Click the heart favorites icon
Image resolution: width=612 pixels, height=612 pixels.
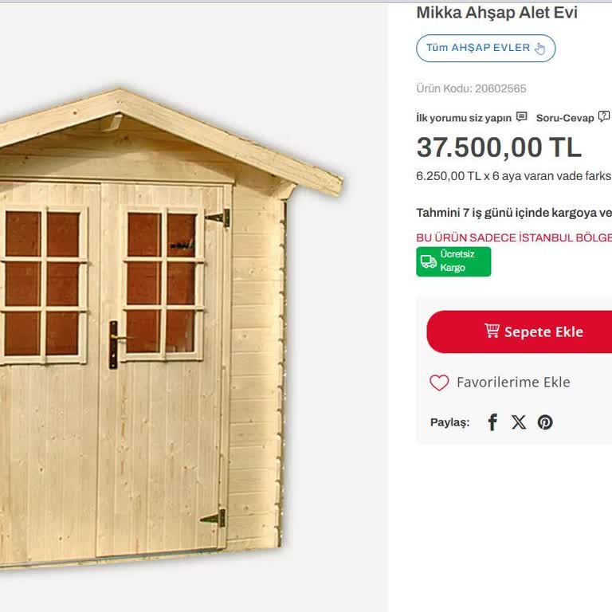pos(439,382)
